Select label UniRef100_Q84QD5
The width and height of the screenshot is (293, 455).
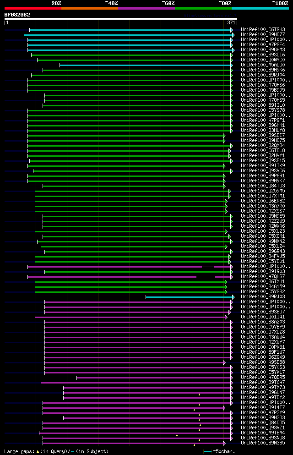263,423
